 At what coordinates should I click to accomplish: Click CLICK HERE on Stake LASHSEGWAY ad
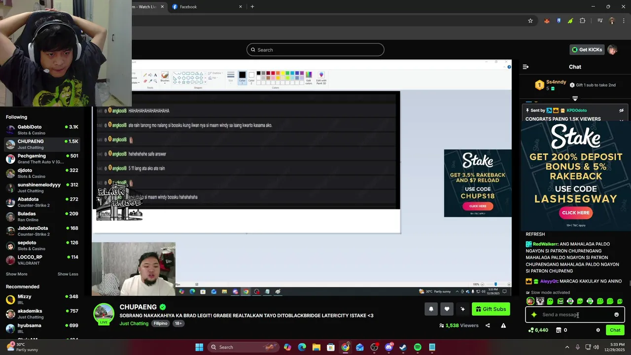point(575,213)
